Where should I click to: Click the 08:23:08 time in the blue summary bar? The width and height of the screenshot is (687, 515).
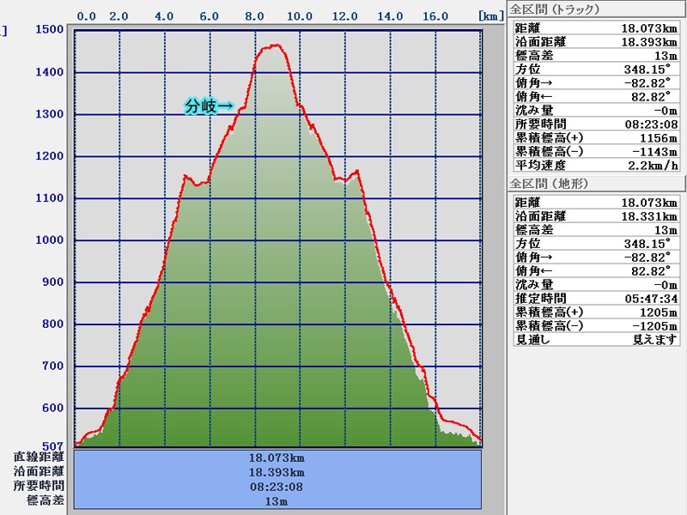coord(277,487)
